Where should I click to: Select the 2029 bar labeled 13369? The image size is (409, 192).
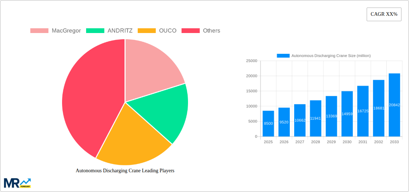click(331, 116)
